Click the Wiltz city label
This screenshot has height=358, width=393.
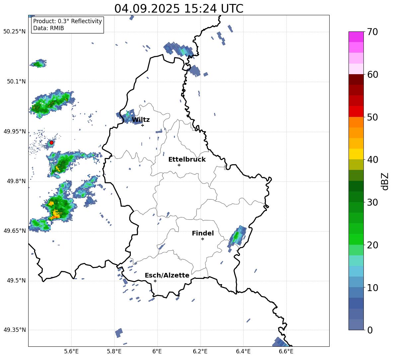141,120
